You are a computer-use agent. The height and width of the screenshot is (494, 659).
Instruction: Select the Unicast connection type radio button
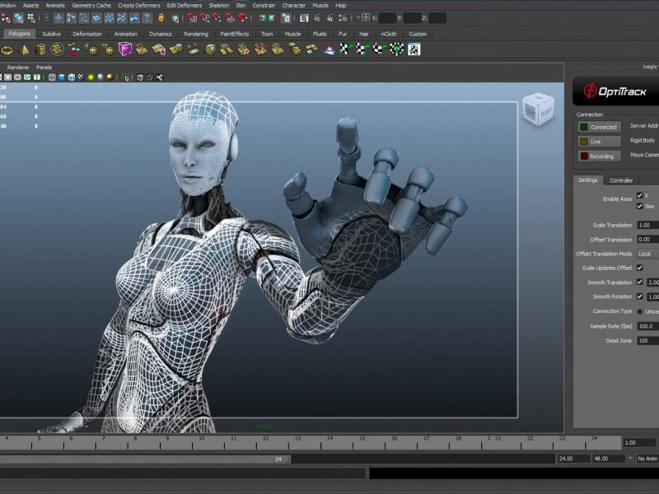point(640,311)
